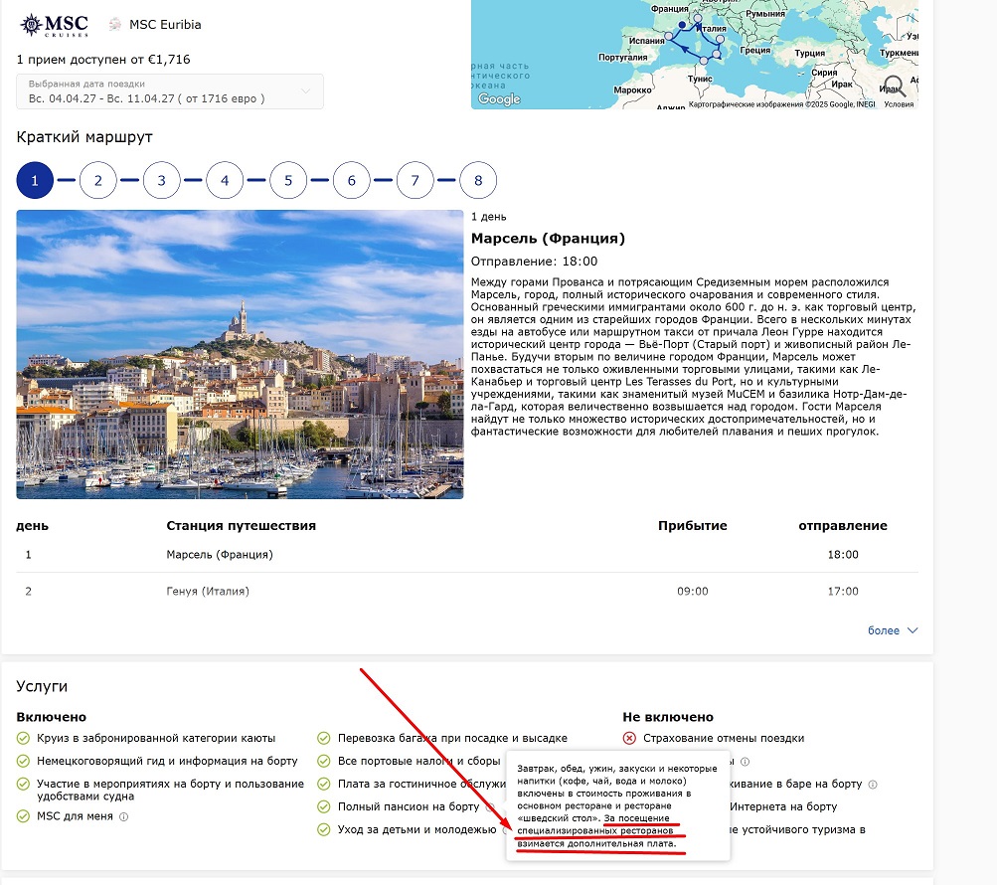
Task: Select itinerary day 7 circle
Action: [x=415, y=180]
